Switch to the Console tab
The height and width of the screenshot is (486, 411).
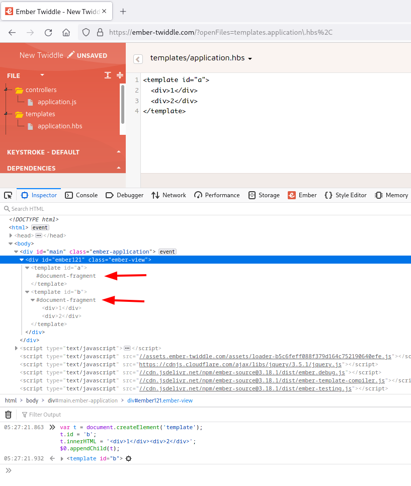(x=81, y=195)
